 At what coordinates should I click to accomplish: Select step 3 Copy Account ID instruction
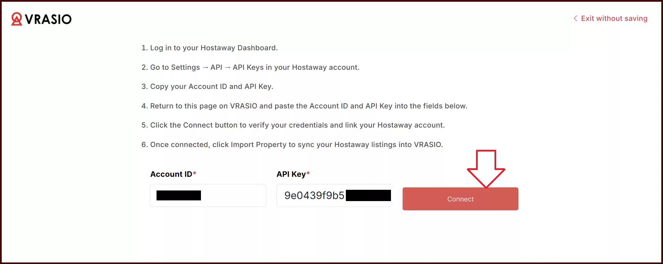point(207,87)
